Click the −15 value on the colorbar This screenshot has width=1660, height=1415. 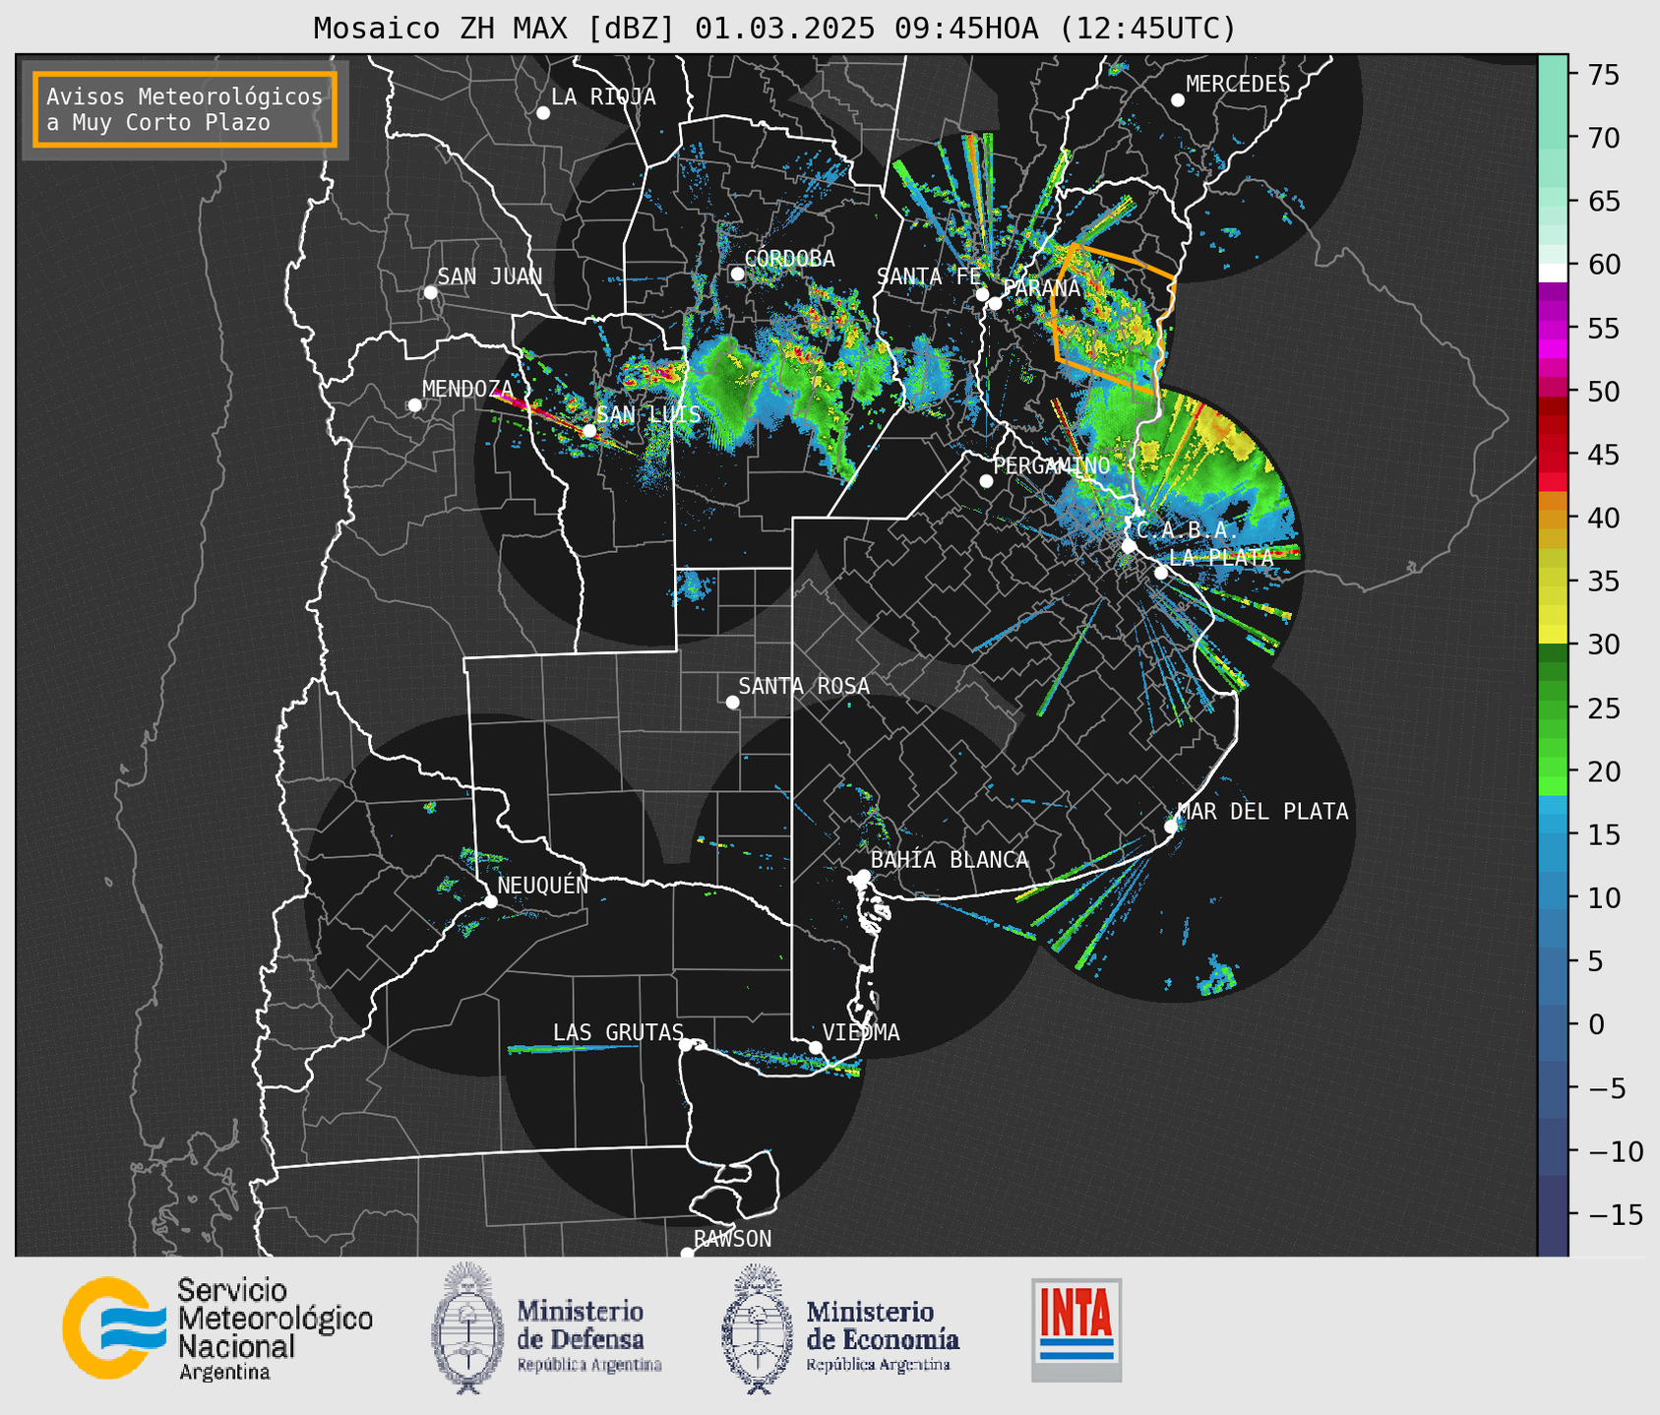tap(1616, 1215)
